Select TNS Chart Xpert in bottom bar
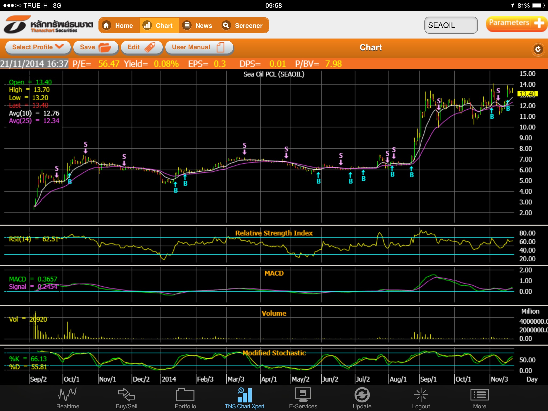The width and height of the screenshot is (548, 411). coord(245,398)
